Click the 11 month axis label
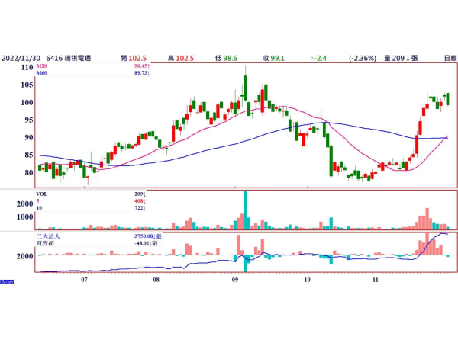This screenshot has height=343, width=458. click(x=376, y=280)
